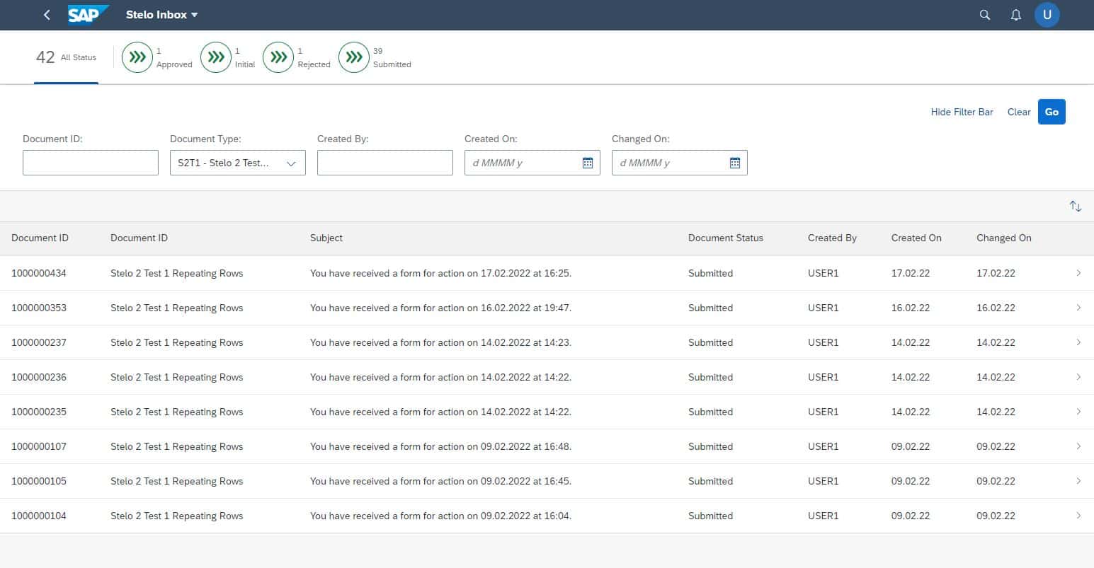
Task: Click Stelo 2 Test 1 Repeating Rows in row 1000000235
Action: [x=176, y=412]
